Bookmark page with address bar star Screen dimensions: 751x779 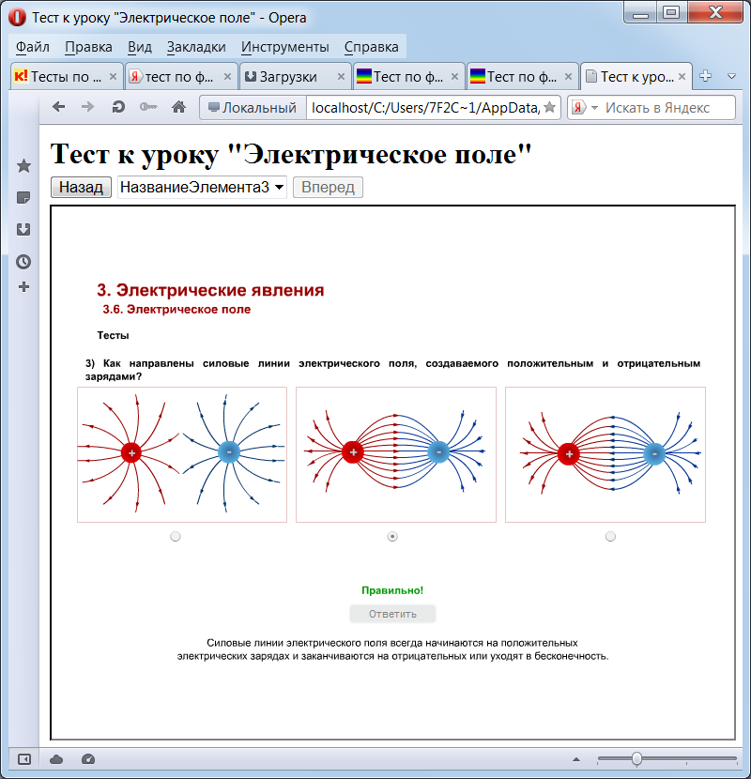click(x=550, y=107)
